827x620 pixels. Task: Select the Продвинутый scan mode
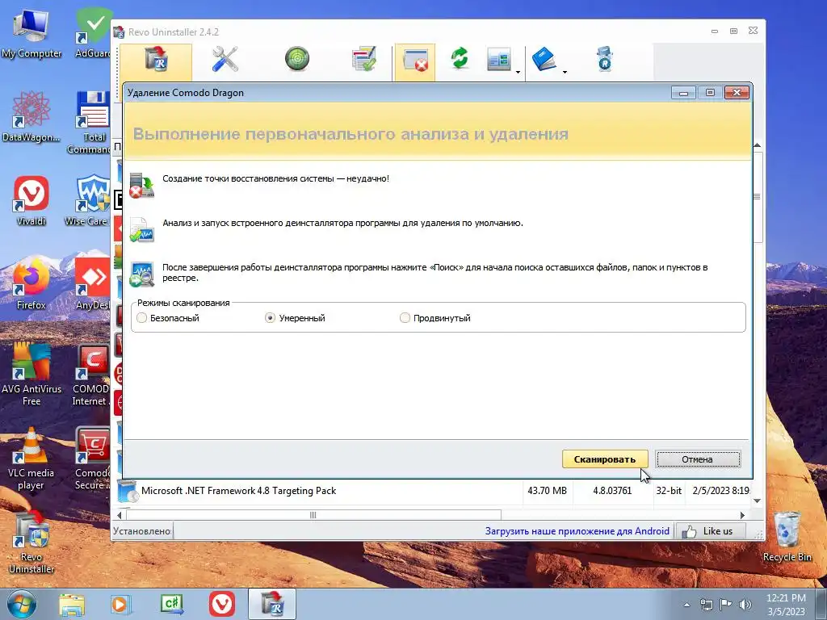coord(435,318)
